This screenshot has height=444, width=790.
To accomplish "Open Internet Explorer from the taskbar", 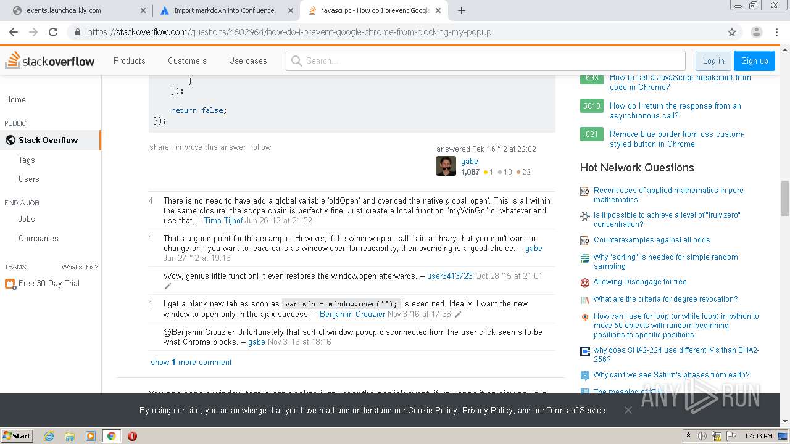I will (x=49, y=436).
